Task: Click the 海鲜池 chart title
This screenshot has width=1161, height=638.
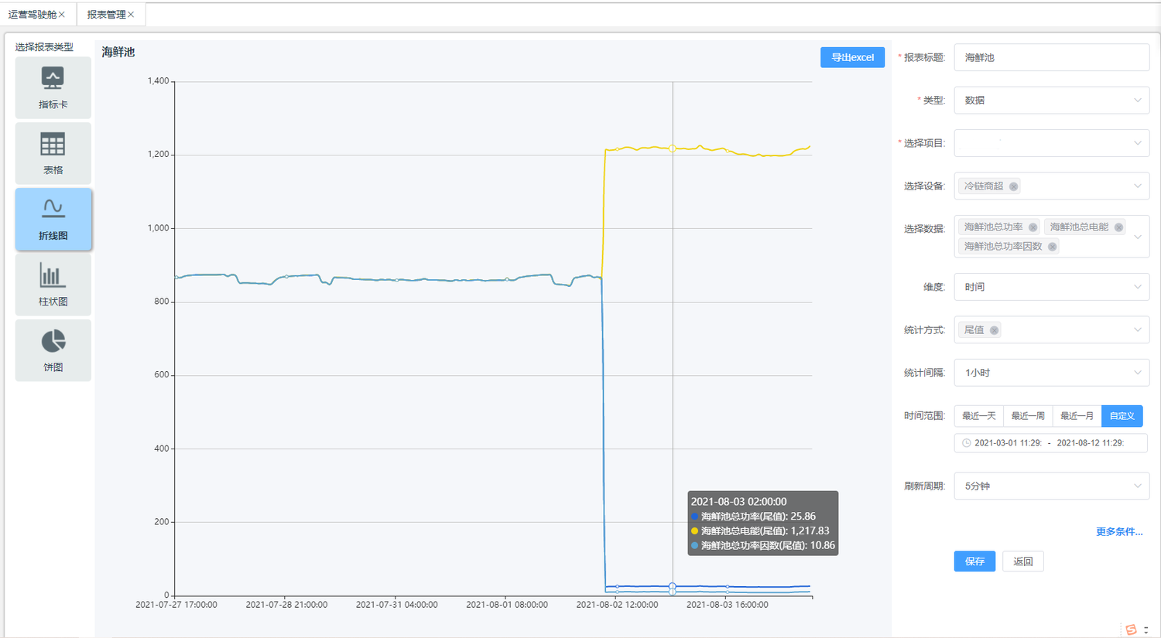Action: (x=118, y=52)
